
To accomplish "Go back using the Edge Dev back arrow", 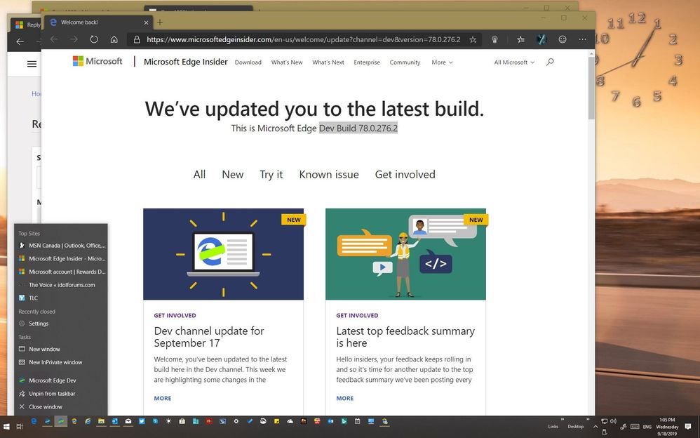I will (x=54, y=39).
